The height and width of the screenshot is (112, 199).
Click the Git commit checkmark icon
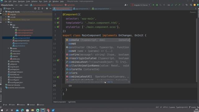(176, 5)
